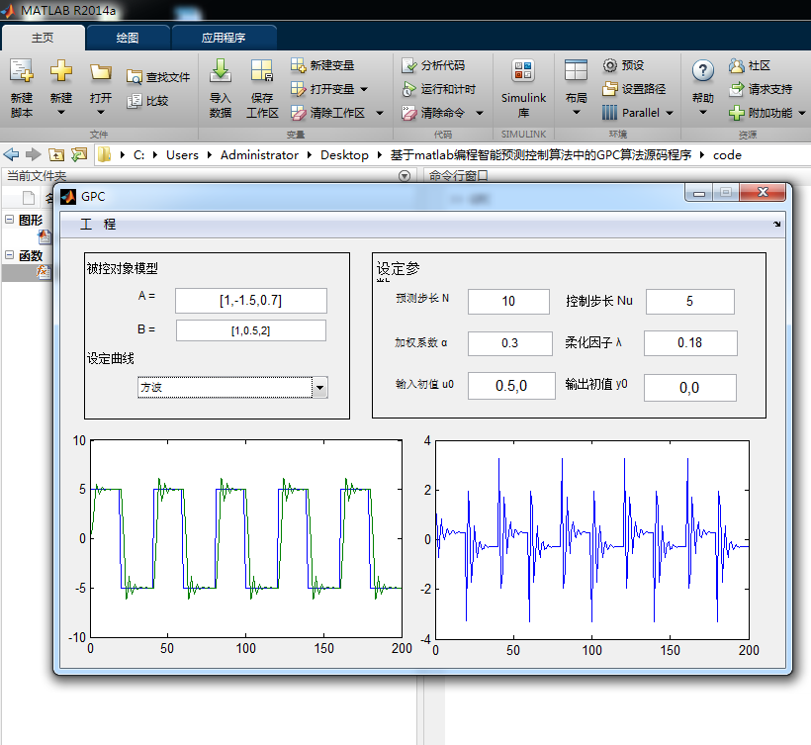Open the Simulink Library icon
This screenshot has width=811, height=745.
[x=523, y=70]
